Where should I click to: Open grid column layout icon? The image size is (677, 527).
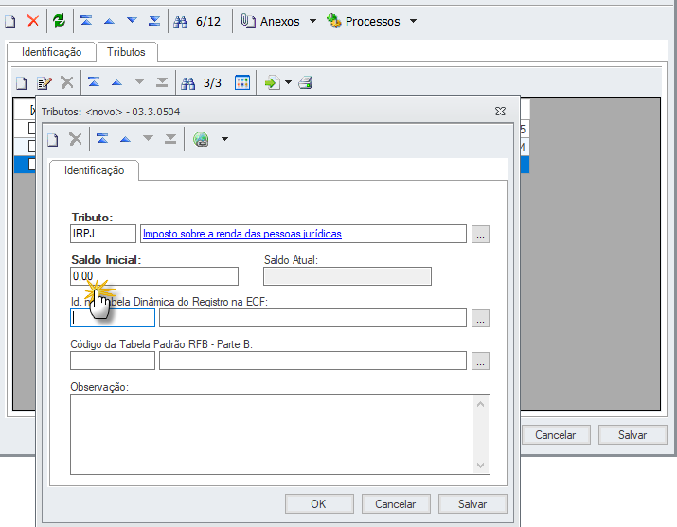242,82
